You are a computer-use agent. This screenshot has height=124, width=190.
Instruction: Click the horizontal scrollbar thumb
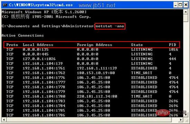pyautogui.click(x=89, y=120)
